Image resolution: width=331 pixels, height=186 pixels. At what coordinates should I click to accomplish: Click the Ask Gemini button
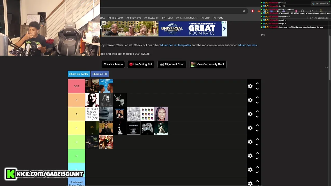click(320, 4)
